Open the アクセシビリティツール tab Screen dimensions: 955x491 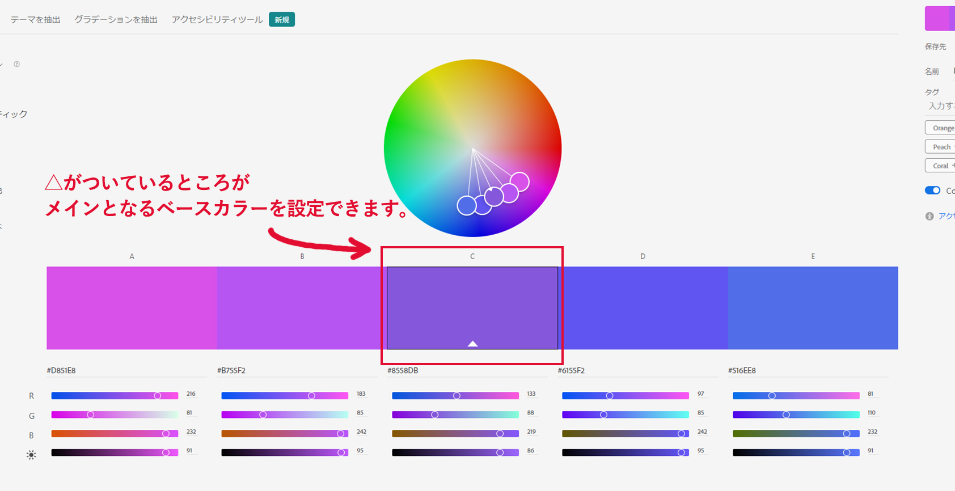[217, 20]
